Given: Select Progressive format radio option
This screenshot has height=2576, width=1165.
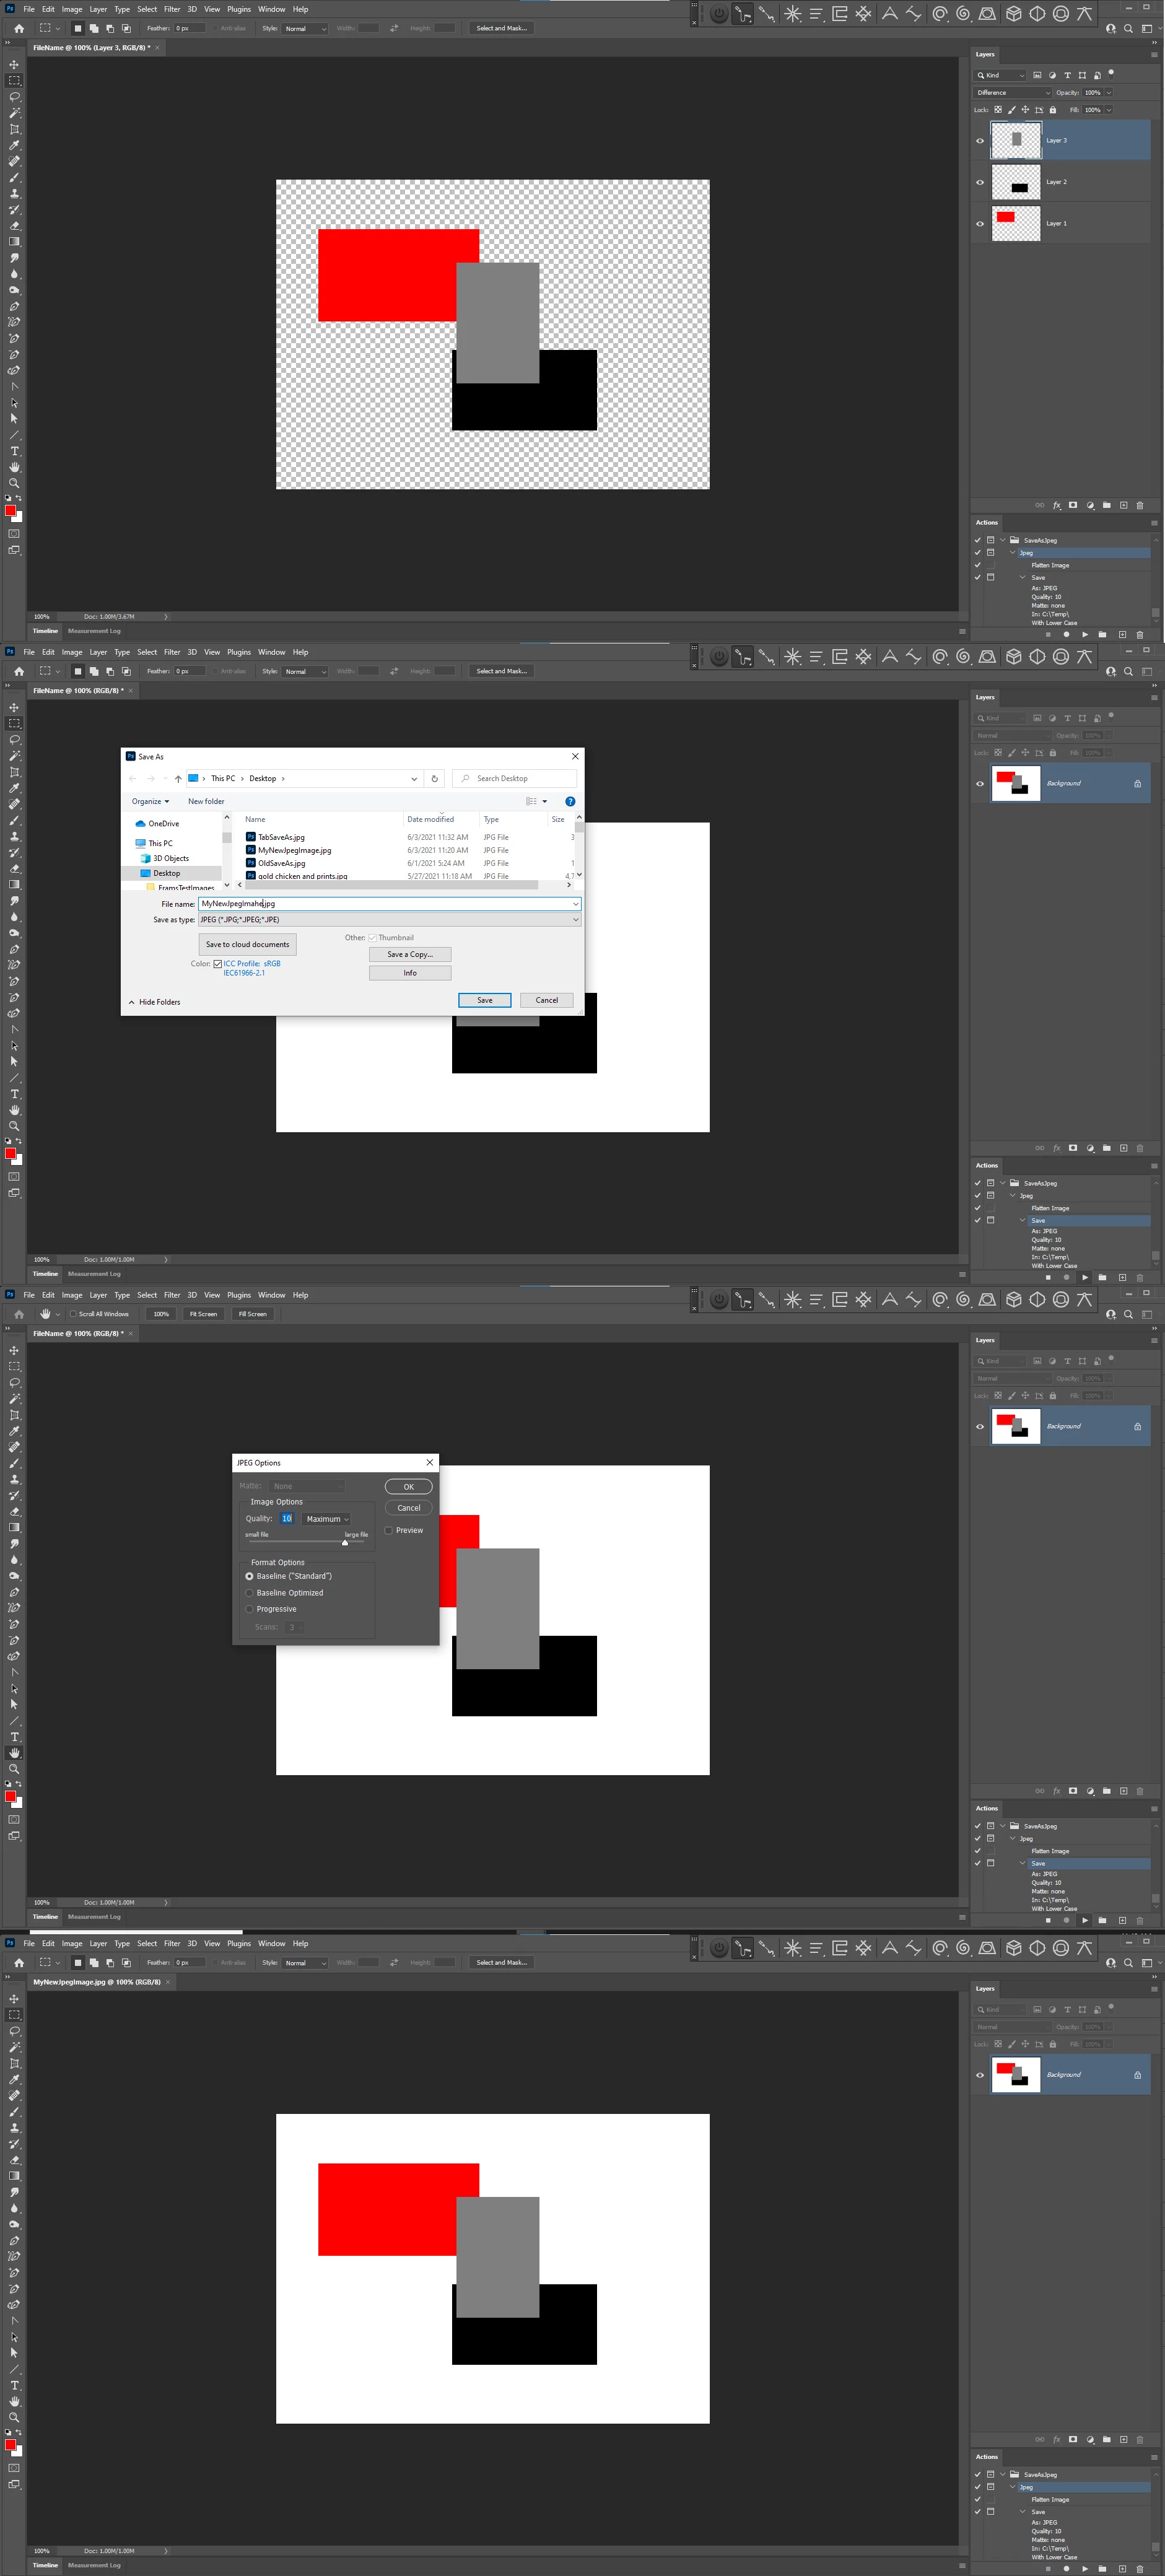Looking at the screenshot, I should (x=249, y=1609).
